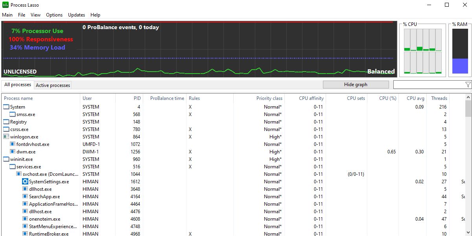Image resolution: width=472 pixels, height=236 pixels.
Task: Click the svchost.exe DcomLaunch process icon
Action: pyautogui.click(x=19, y=174)
